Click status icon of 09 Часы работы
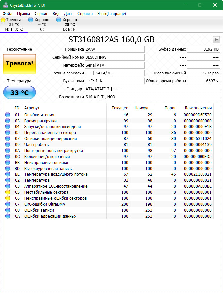The height and width of the screenshot is (293, 223). pos(8,145)
